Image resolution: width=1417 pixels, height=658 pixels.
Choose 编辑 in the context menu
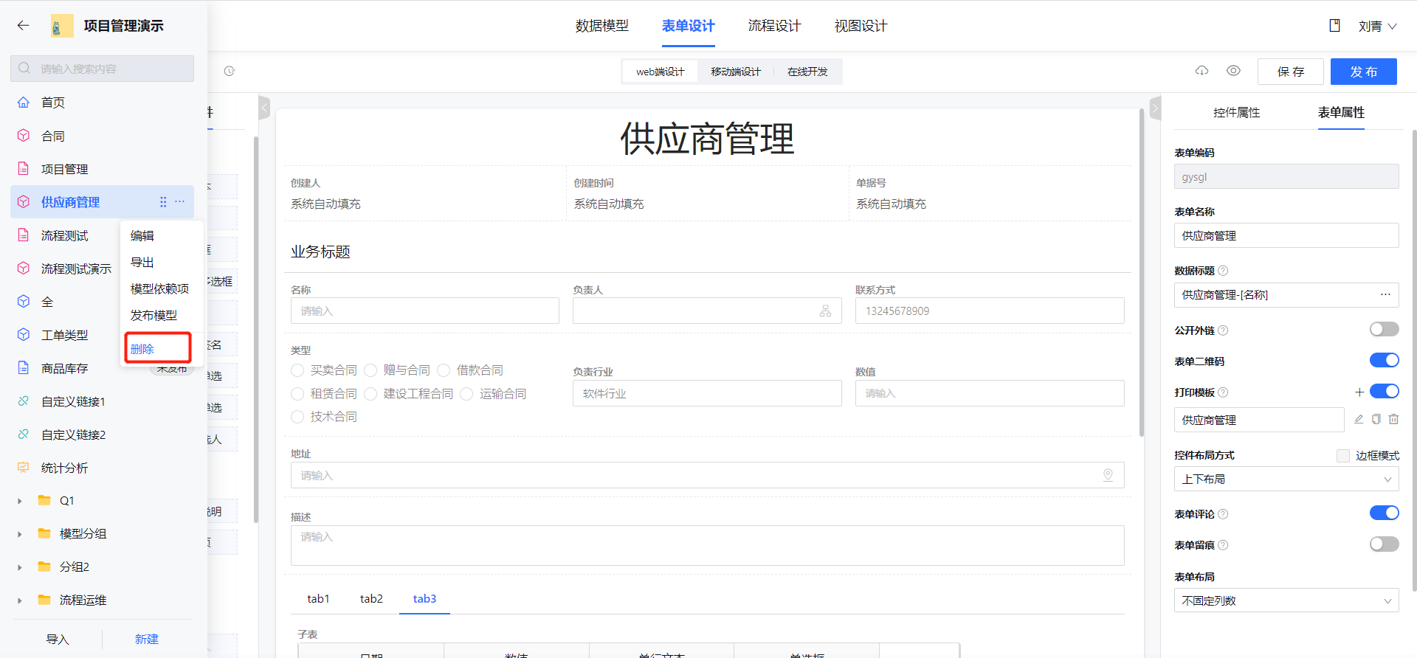(142, 235)
